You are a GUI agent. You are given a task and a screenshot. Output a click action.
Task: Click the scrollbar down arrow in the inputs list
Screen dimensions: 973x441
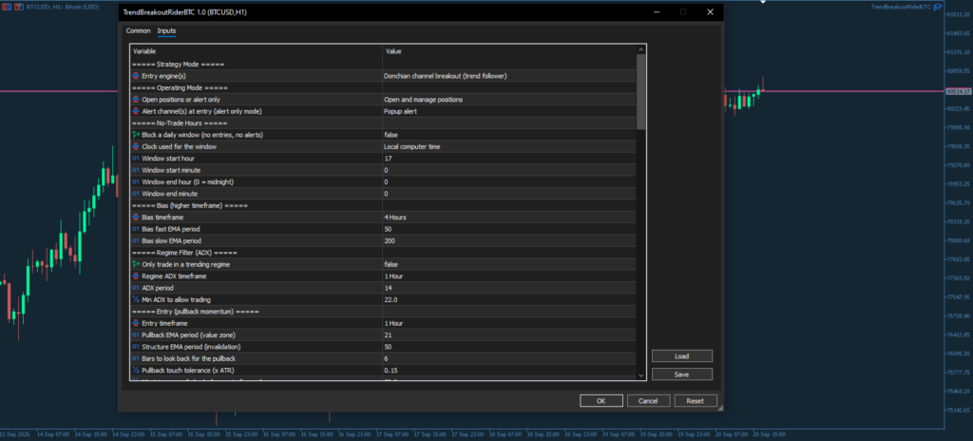pos(641,375)
